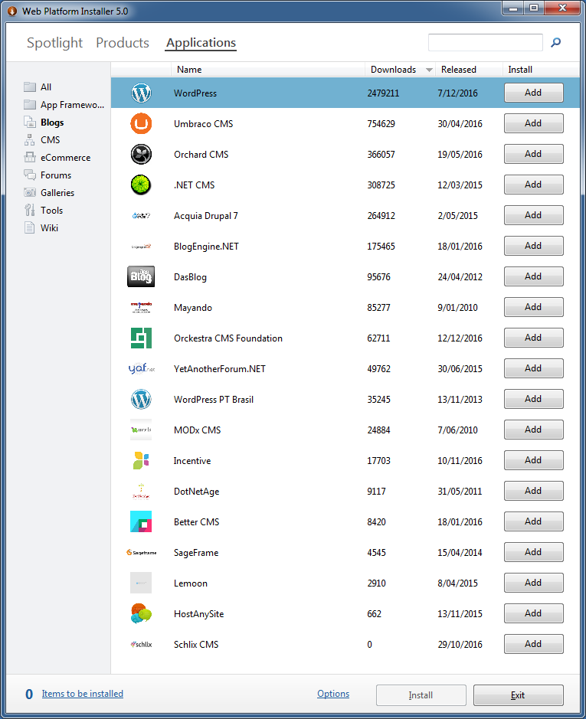This screenshot has height=719, width=586.
Task: Switch to the Products tab
Action: pyautogui.click(x=123, y=43)
